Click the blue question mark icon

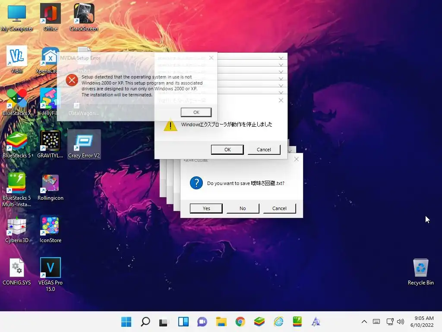pyautogui.click(x=196, y=183)
